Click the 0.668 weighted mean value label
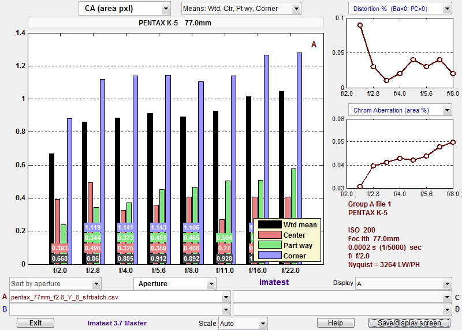Screen dimensions: 462x330 (60, 259)
